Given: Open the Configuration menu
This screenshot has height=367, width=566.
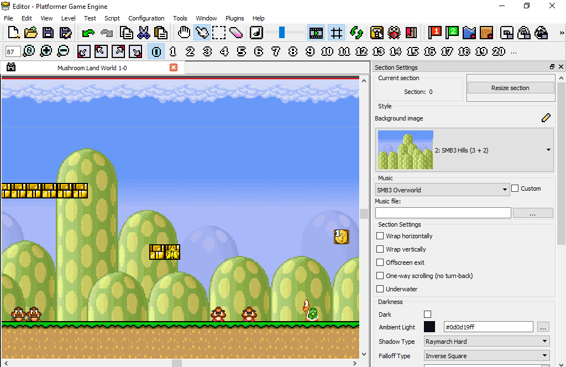Looking at the screenshot, I should coord(146,18).
